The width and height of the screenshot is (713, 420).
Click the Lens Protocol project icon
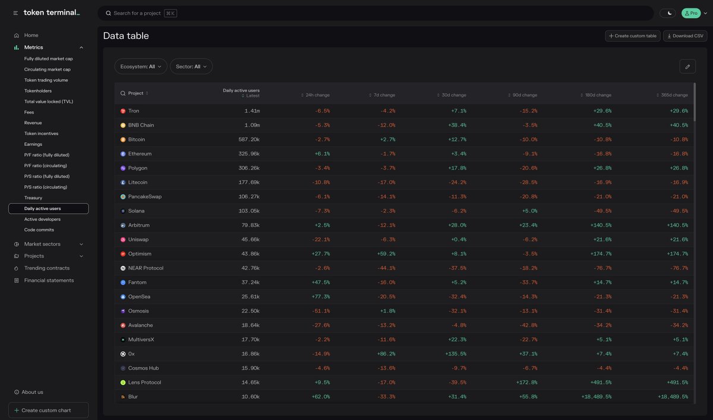pyautogui.click(x=123, y=383)
